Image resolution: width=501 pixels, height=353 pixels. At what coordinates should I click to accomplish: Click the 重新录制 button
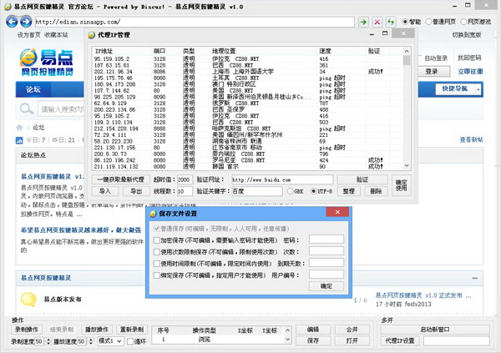tap(132, 330)
